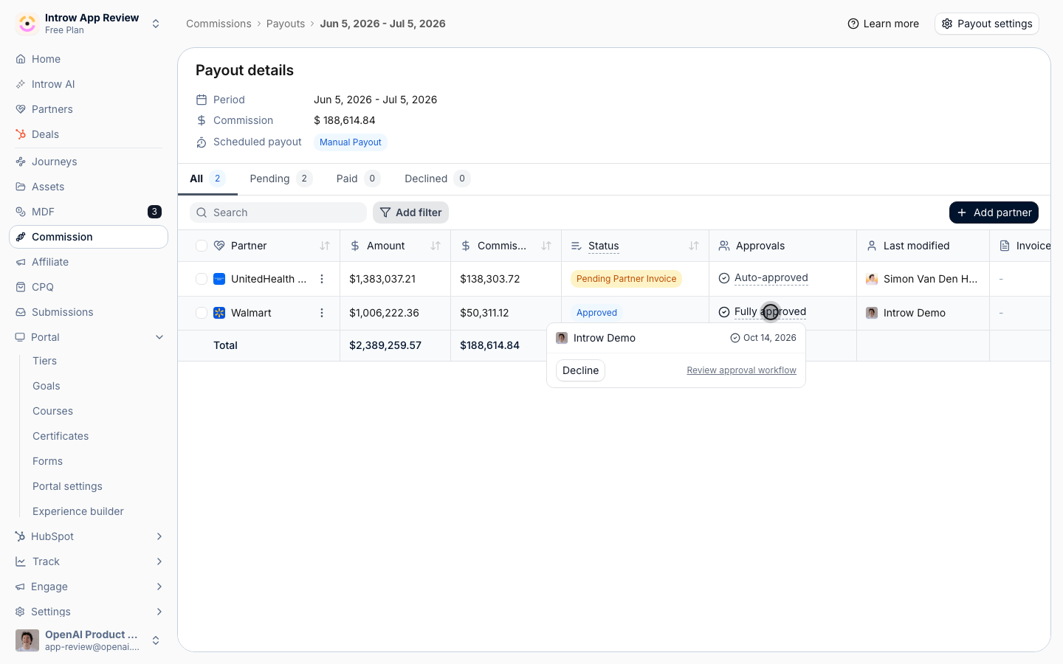Click the Affiliate megaphone icon

21,262
